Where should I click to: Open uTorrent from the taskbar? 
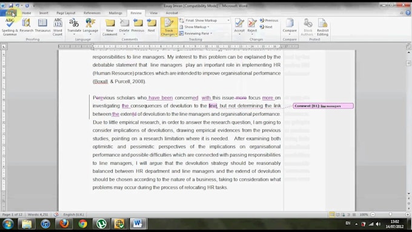coord(101,224)
